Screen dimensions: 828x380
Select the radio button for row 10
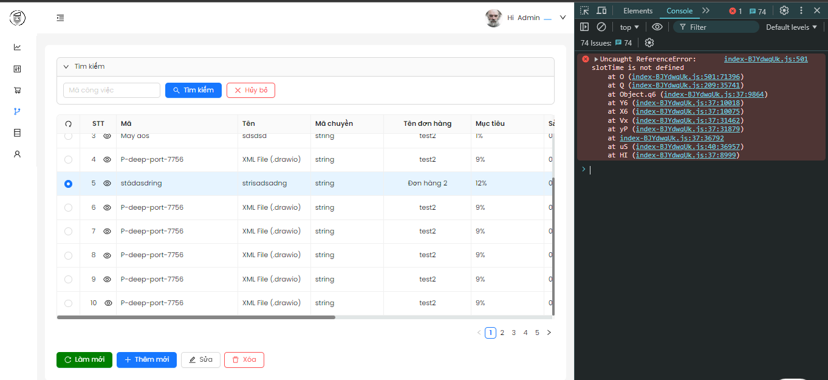(x=68, y=303)
